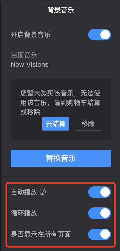Disable the 自动播放 toggle
Image resolution: width=120 pixels, height=251 pixels.
coord(99,192)
